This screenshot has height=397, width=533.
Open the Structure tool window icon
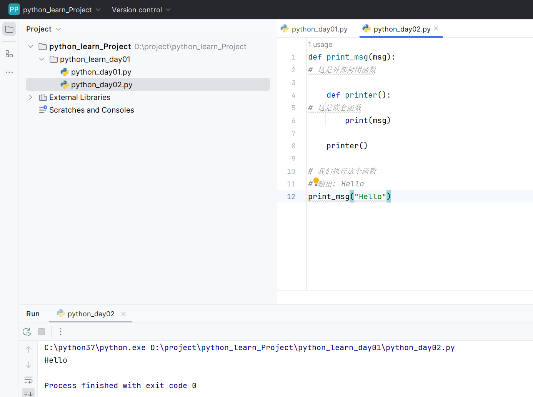tap(9, 54)
